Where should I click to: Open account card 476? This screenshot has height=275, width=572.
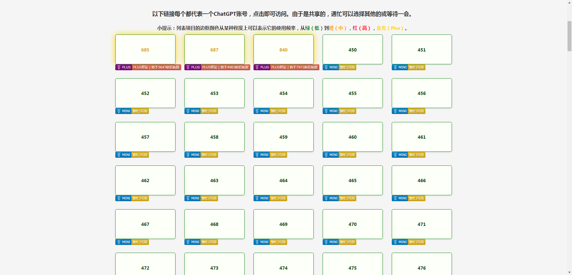[422, 264]
